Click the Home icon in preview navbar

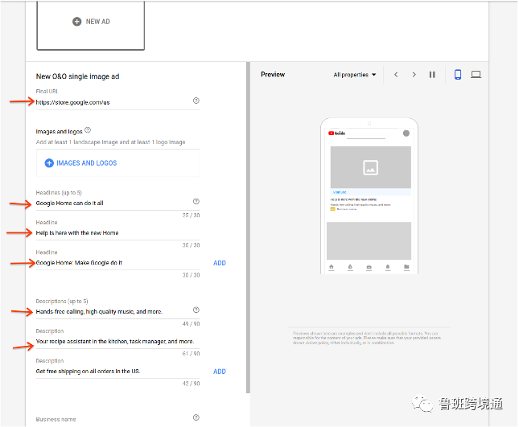(x=332, y=267)
